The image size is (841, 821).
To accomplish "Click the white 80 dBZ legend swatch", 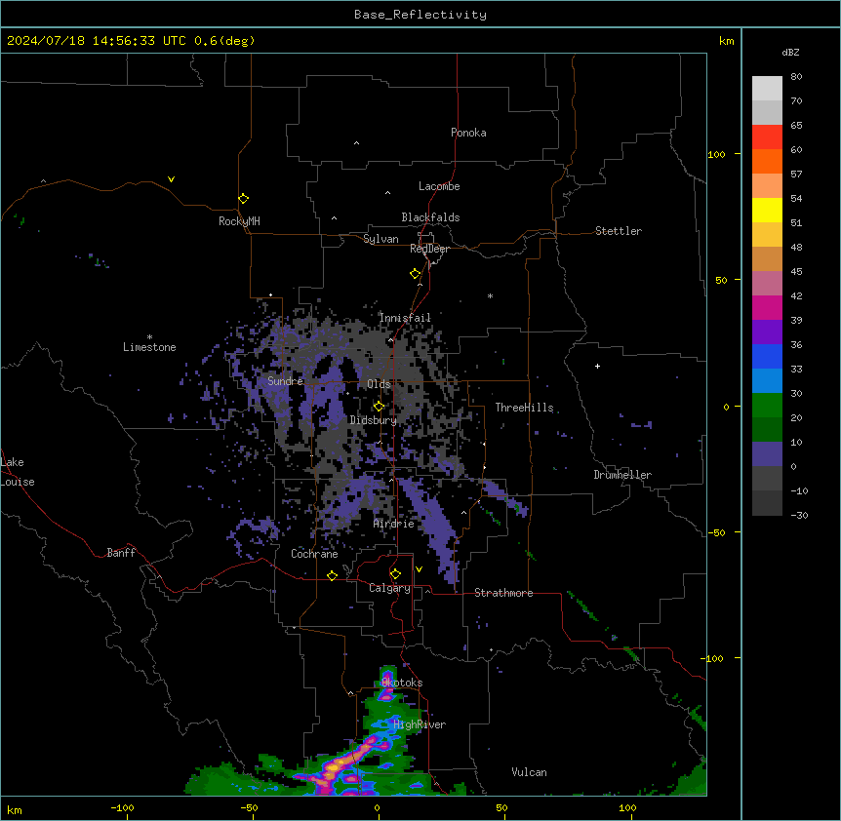I will (767, 89).
